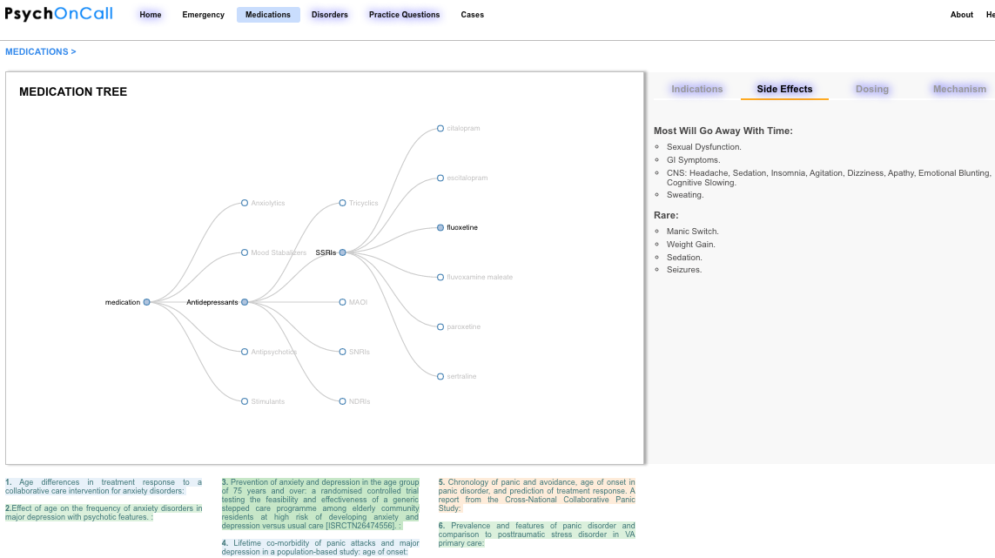Show the Mechanism tab
995x558 pixels.
(x=959, y=89)
